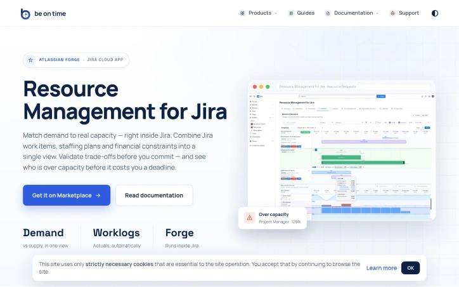Click the Guides book icon
Viewport: 459px width, 287px height.
pyautogui.click(x=291, y=13)
